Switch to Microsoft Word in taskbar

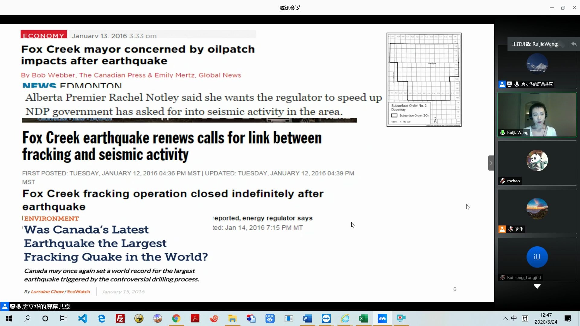pyautogui.click(x=307, y=318)
